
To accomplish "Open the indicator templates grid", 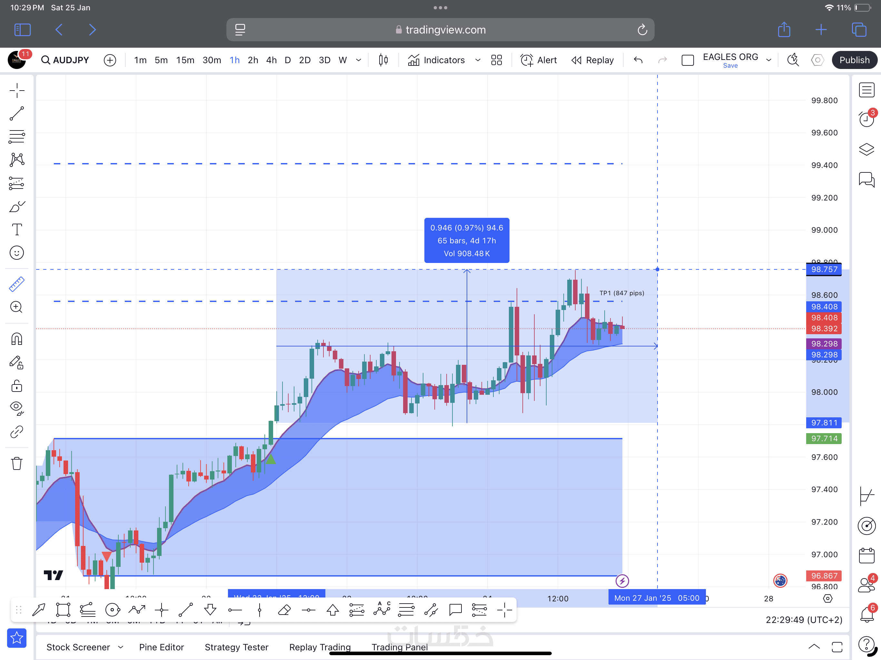I will 496,60.
